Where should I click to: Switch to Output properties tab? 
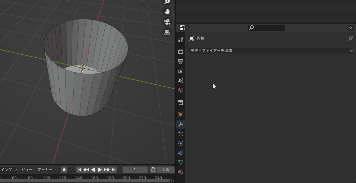(x=181, y=61)
